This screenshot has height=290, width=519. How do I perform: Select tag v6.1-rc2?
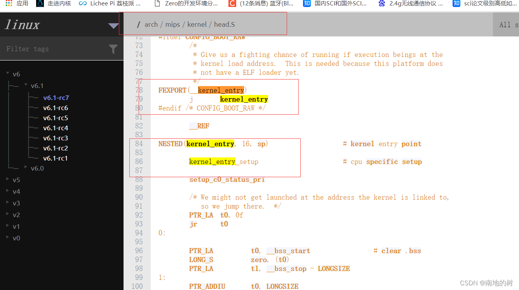coord(56,148)
